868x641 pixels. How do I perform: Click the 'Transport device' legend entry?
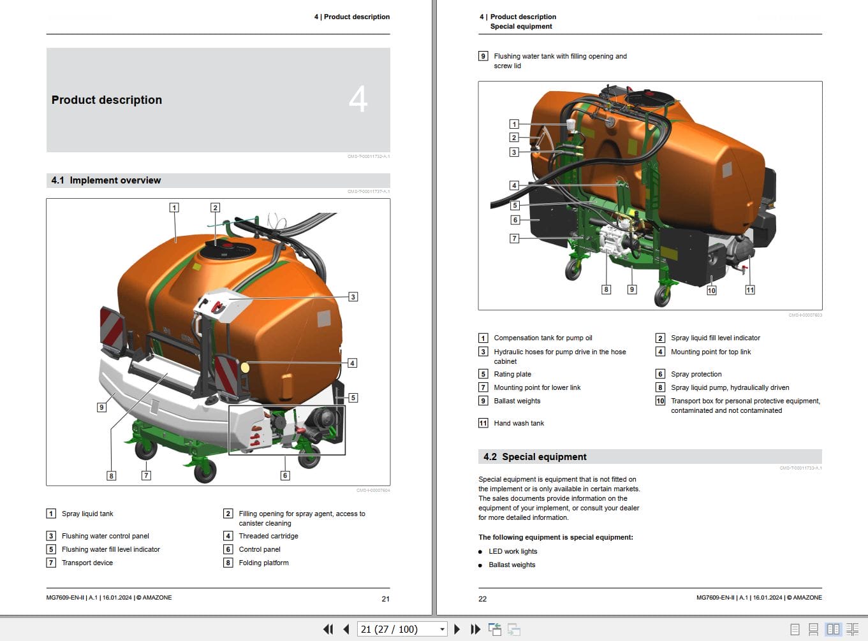pyautogui.click(x=87, y=563)
